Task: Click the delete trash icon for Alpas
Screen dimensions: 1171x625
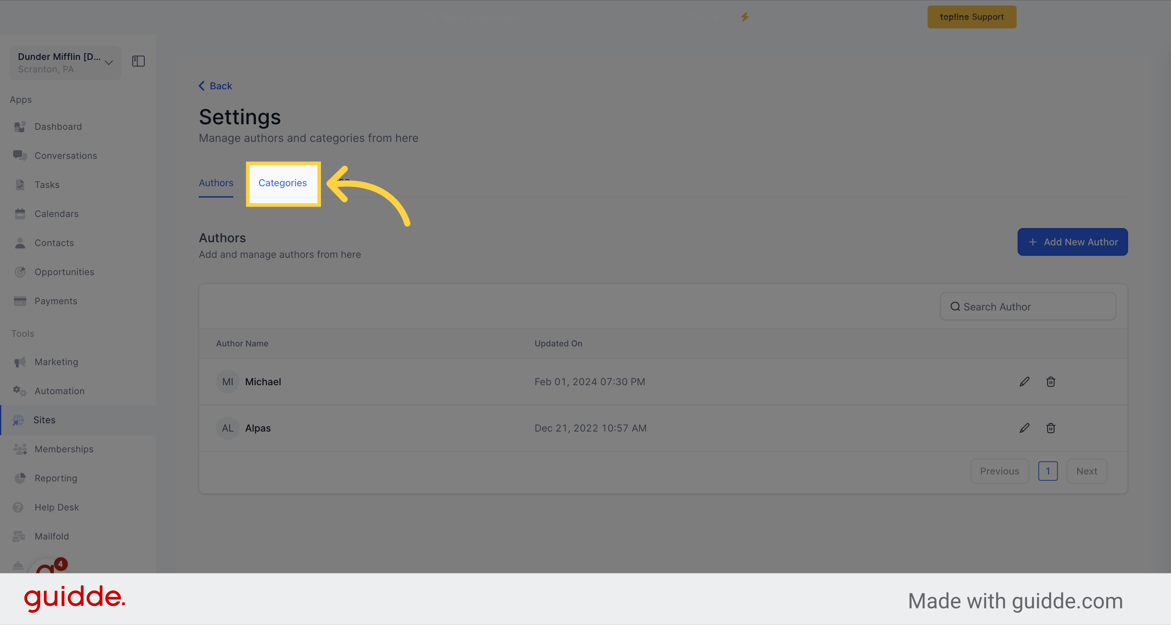Action: [x=1051, y=427]
